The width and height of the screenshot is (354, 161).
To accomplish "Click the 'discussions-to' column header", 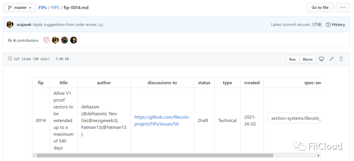I will pyautogui.click(x=162, y=83).
